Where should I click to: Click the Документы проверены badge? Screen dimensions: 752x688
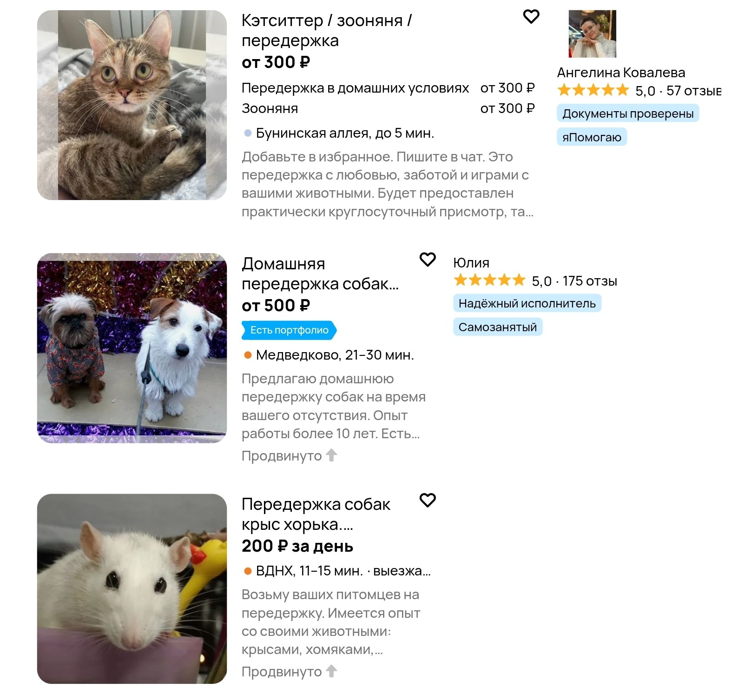[x=628, y=114]
